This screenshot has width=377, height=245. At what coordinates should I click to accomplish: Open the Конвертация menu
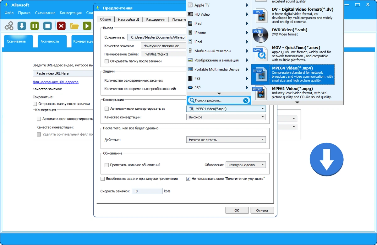tap(71, 13)
